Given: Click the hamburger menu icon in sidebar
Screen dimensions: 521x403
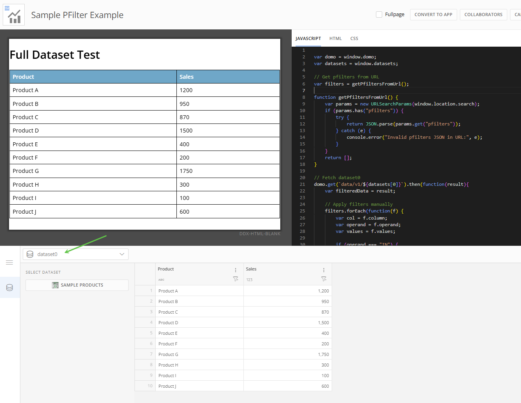Looking at the screenshot, I should (x=10, y=262).
